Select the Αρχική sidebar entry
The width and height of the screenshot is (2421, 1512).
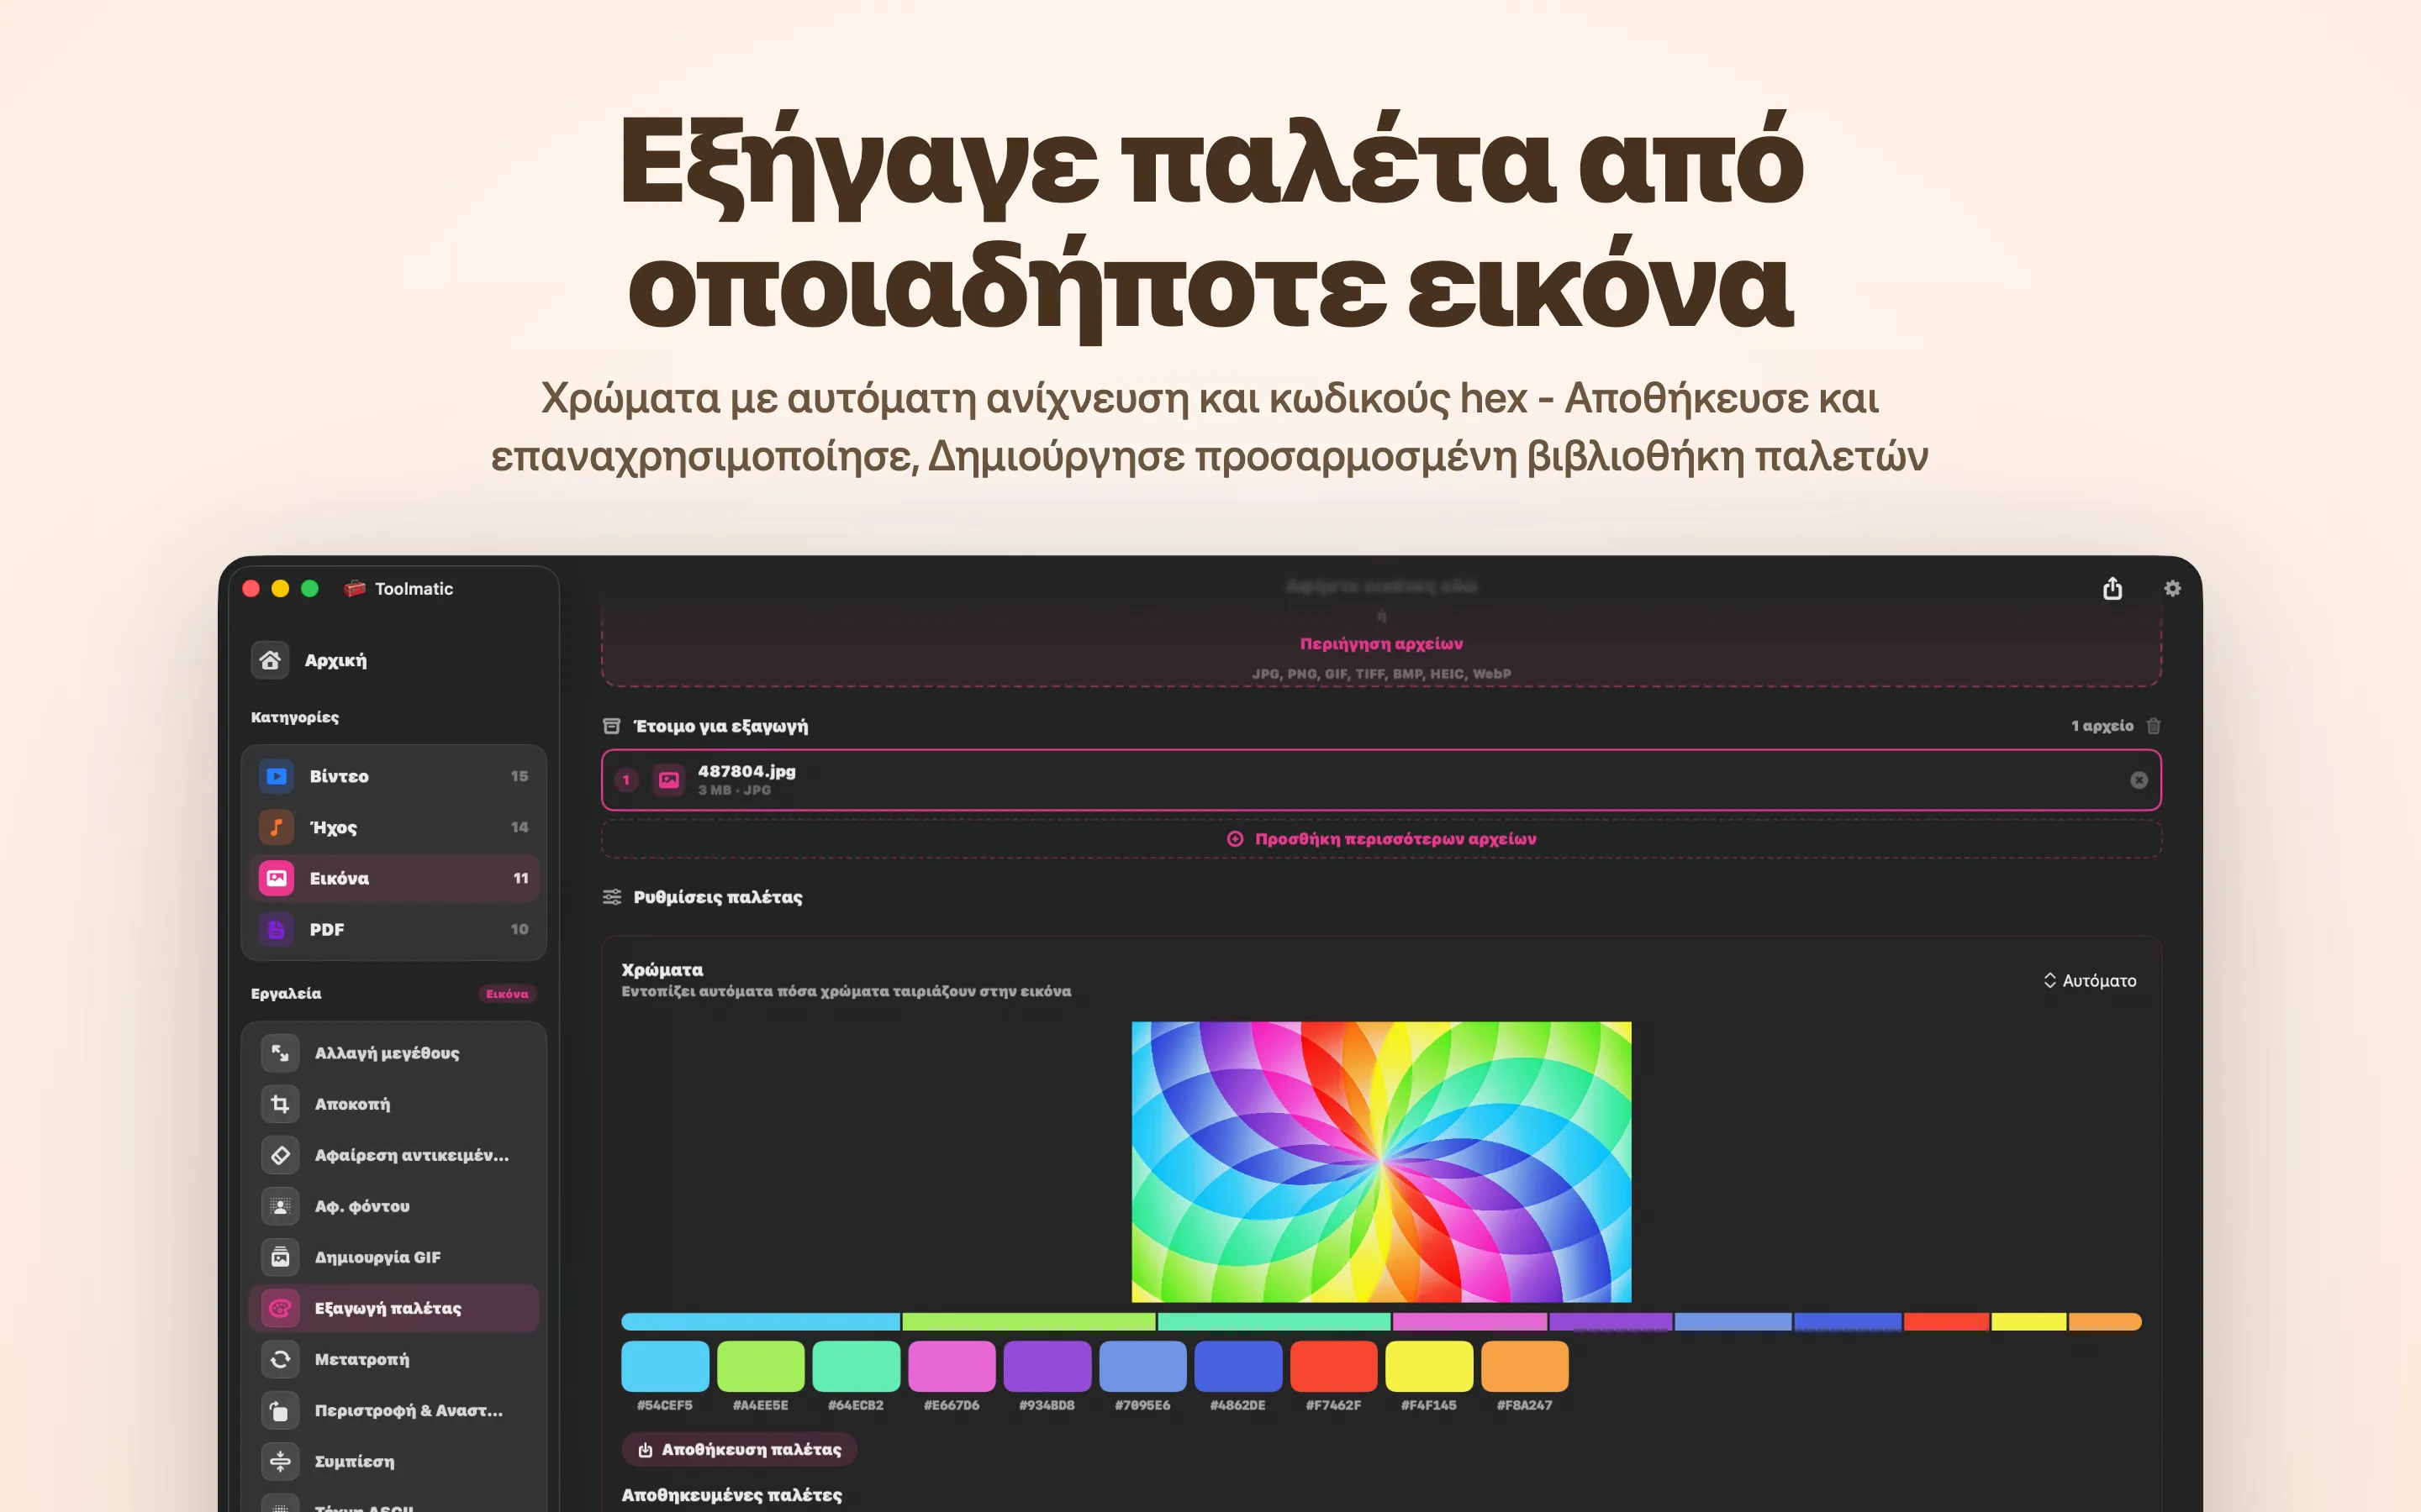393,660
